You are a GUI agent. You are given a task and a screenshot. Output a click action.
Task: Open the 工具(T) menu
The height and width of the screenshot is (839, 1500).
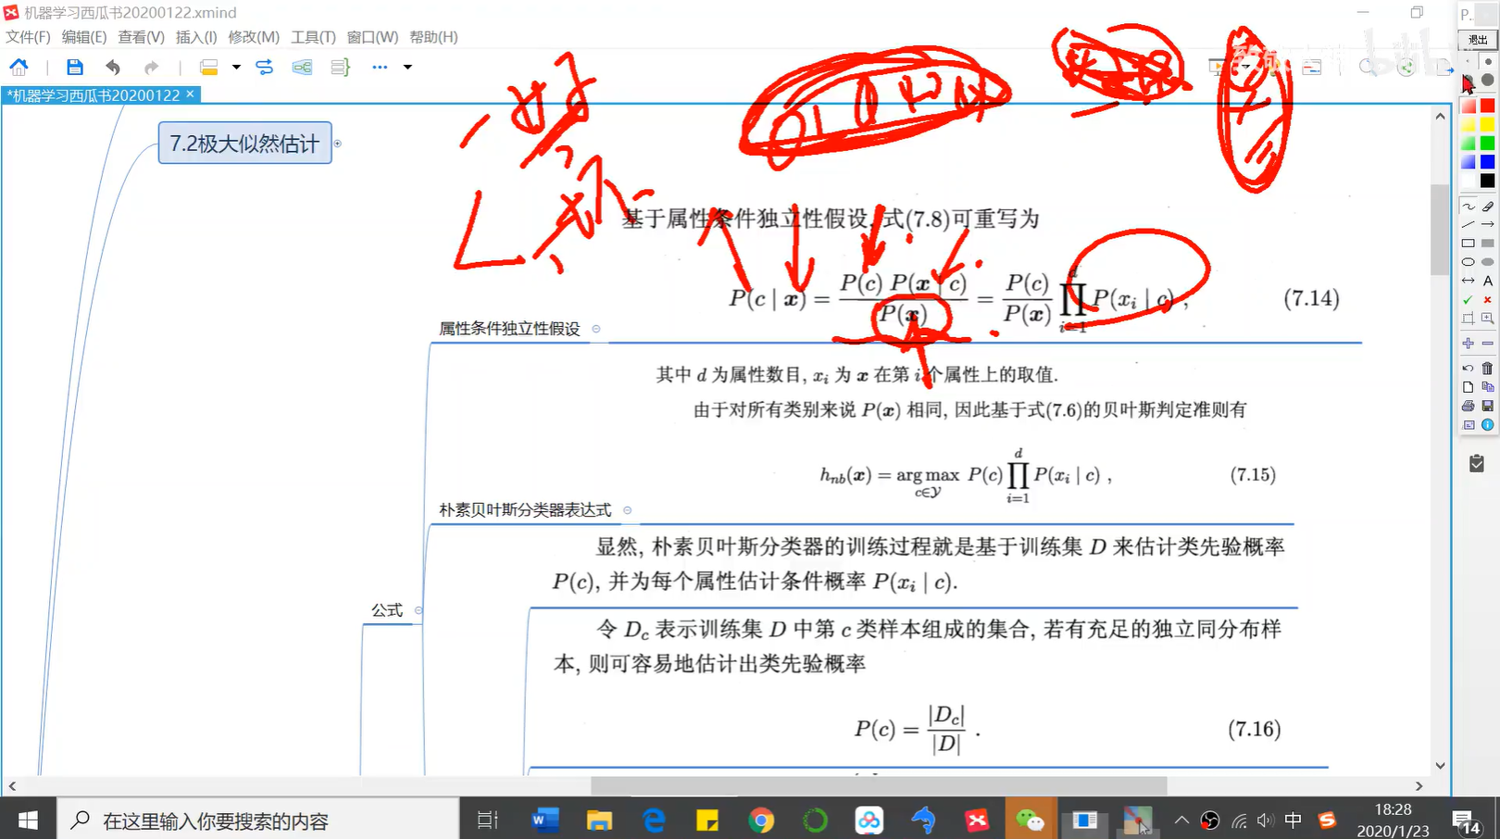tap(313, 37)
